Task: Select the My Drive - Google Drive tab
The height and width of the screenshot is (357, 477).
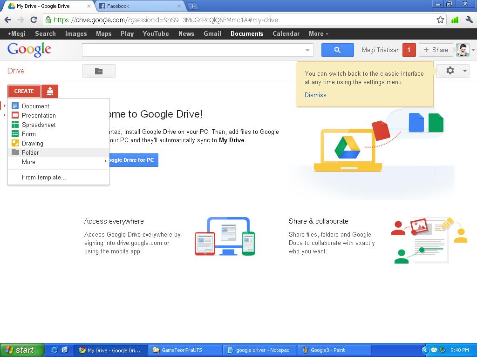Action: coord(48,6)
